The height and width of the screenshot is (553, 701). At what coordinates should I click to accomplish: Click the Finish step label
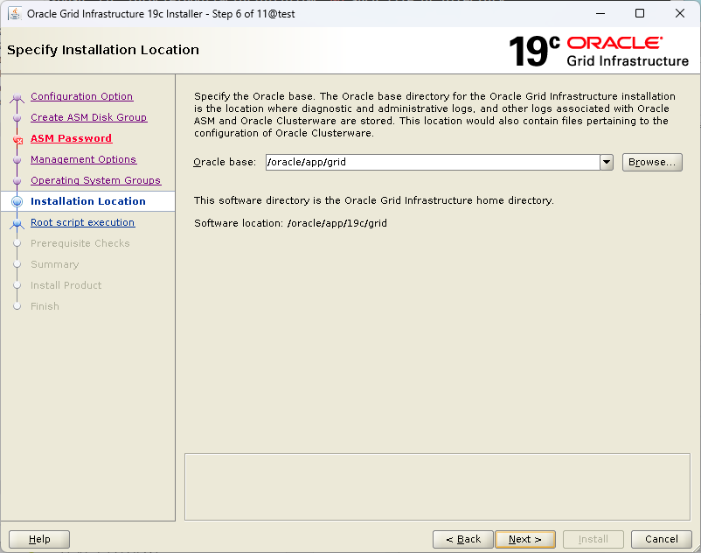tap(45, 306)
